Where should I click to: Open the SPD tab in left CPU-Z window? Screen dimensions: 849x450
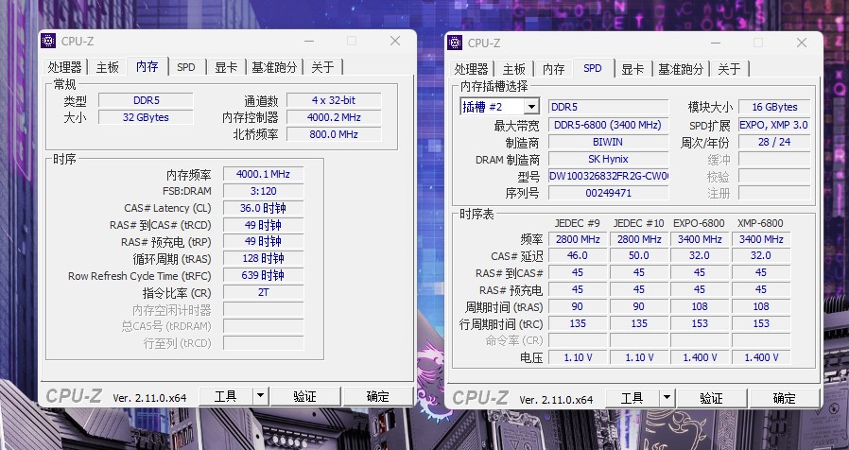(185, 67)
